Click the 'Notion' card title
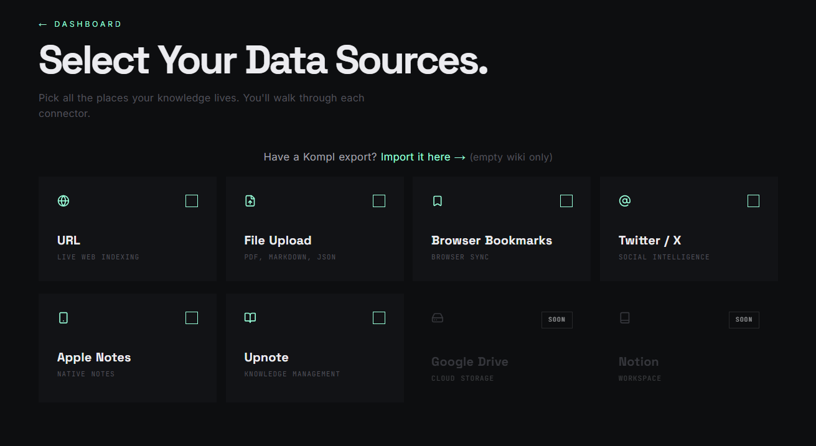Image resolution: width=816 pixels, height=446 pixels. tap(639, 362)
